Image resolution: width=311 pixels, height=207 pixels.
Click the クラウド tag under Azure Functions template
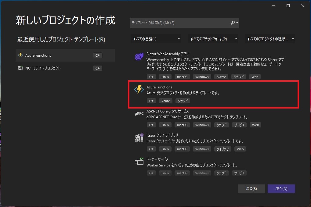tap(183, 101)
